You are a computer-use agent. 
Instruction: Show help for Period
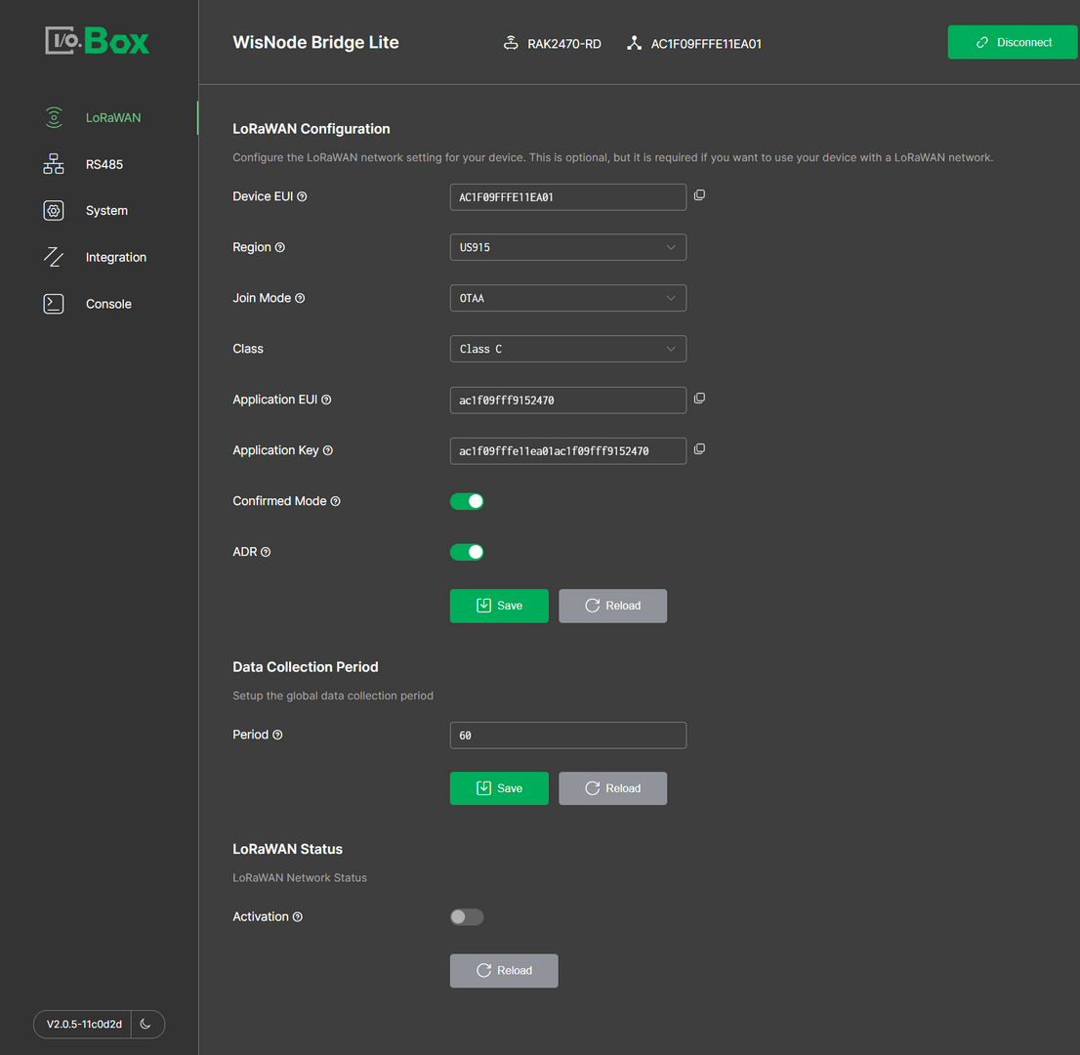tap(277, 736)
